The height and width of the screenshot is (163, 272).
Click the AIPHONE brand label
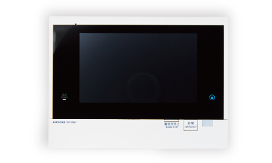point(59,122)
